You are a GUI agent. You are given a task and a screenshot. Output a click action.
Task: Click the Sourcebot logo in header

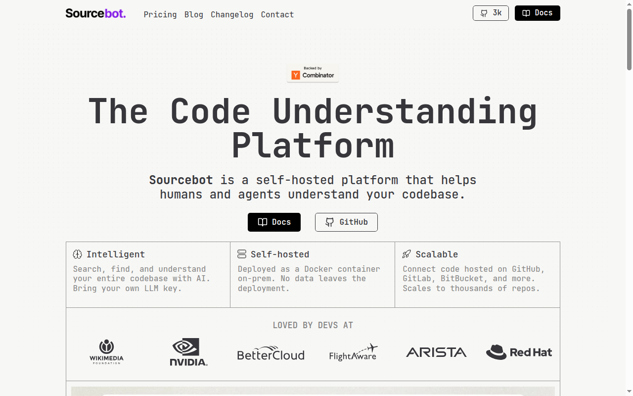click(x=95, y=13)
